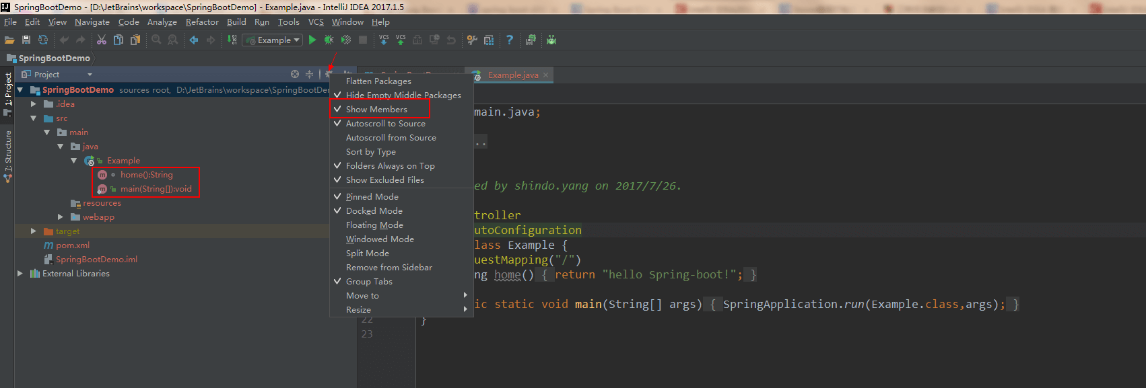Click the Stop square icon
1146x388 pixels.
[x=363, y=40]
